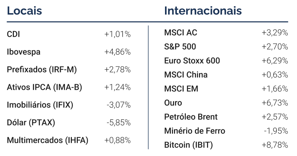The image size is (297, 156).
Task: Click the Bitcoin +8,78% value
Action: [275, 145]
